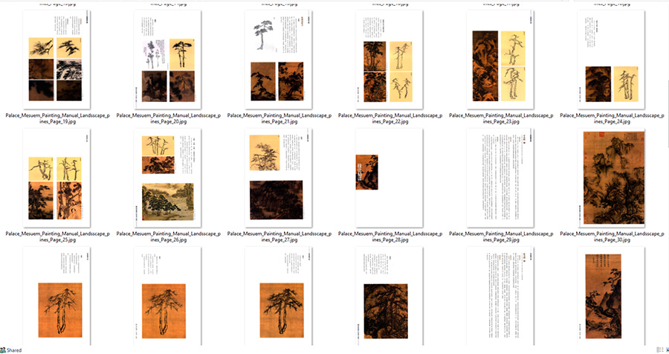
Task: Select the Page_25 thumbnail image
Action: coord(56,178)
